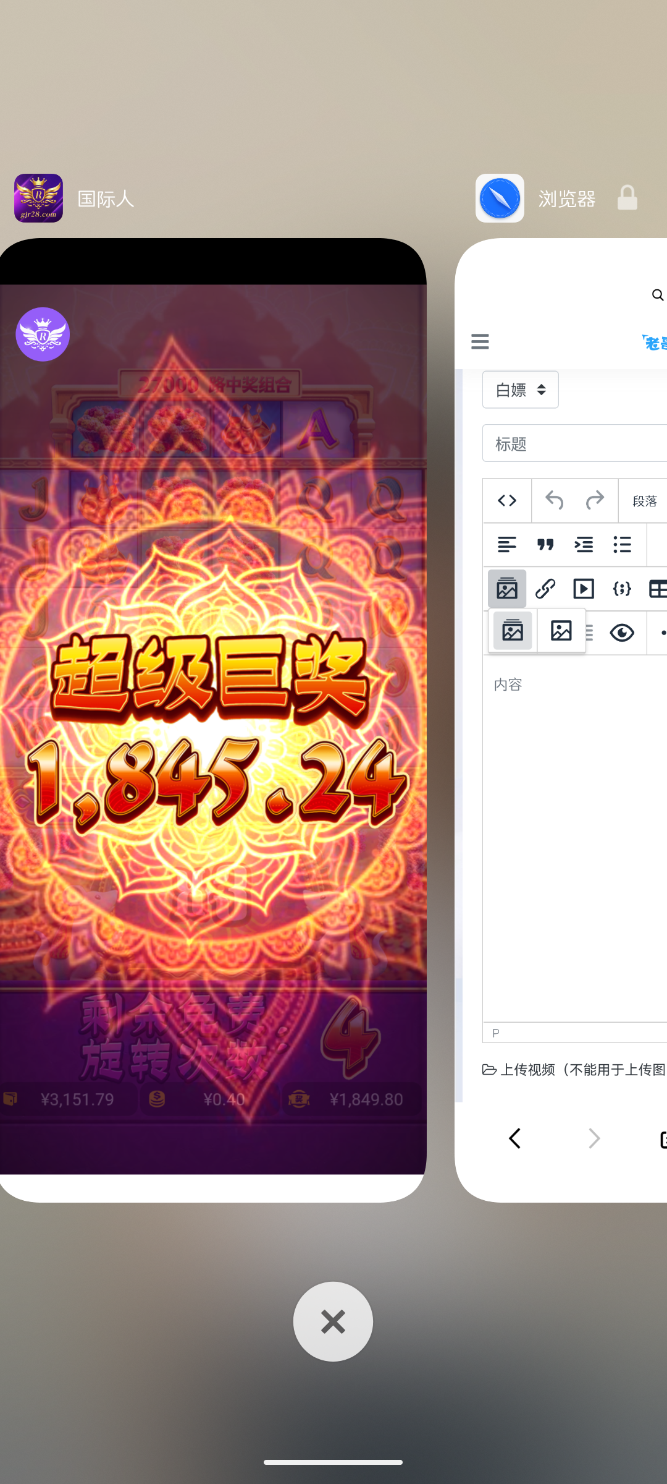Close all recent apps with X button
Screen dimensions: 667x1484
coord(333,1321)
